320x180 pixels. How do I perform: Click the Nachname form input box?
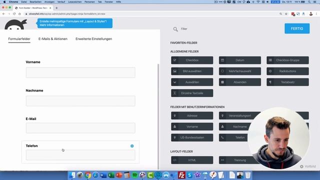tap(80, 101)
